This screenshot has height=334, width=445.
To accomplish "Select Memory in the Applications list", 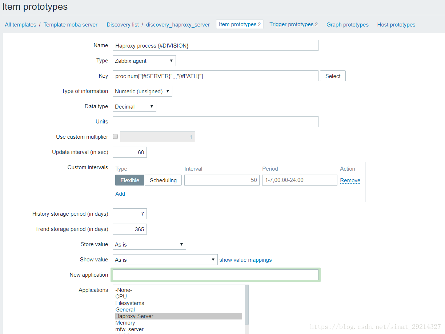I will pos(125,323).
